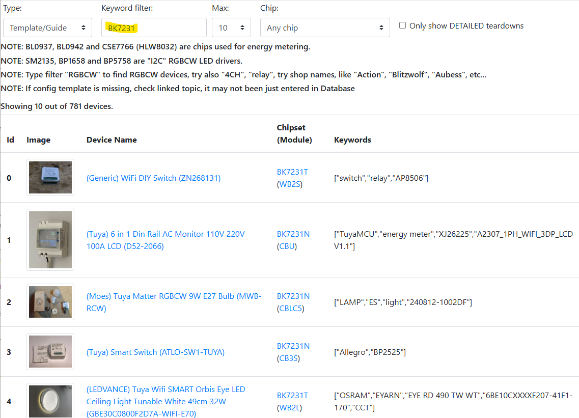Click the note about RGBCW type filter
The width and height of the screenshot is (579, 418).
244,75
